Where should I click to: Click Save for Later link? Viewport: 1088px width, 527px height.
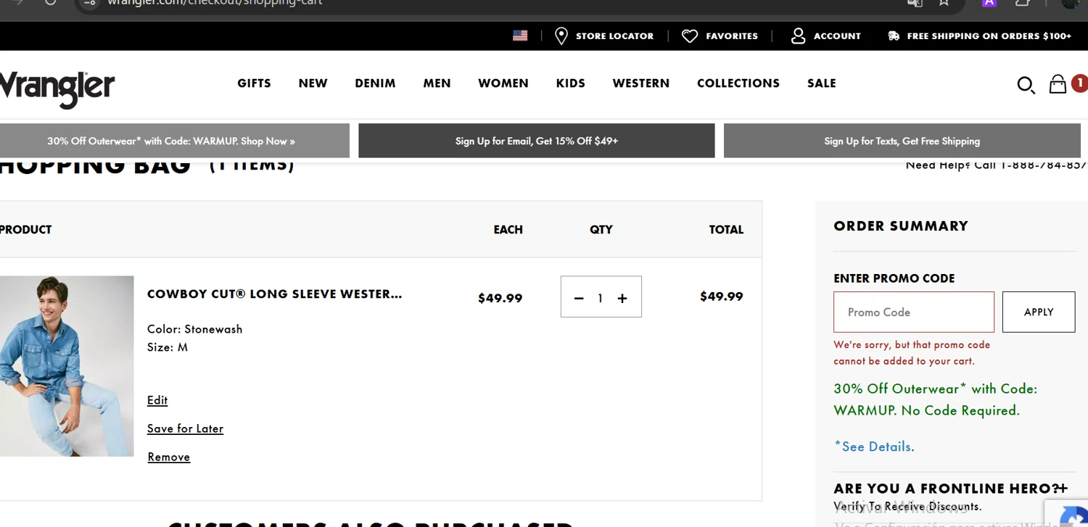tap(185, 428)
